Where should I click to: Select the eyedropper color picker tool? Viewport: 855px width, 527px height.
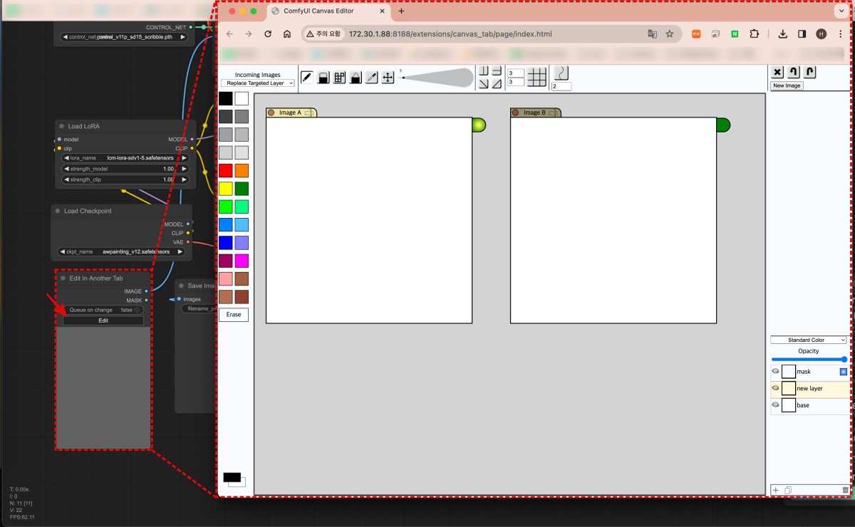(x=371, y=78)
